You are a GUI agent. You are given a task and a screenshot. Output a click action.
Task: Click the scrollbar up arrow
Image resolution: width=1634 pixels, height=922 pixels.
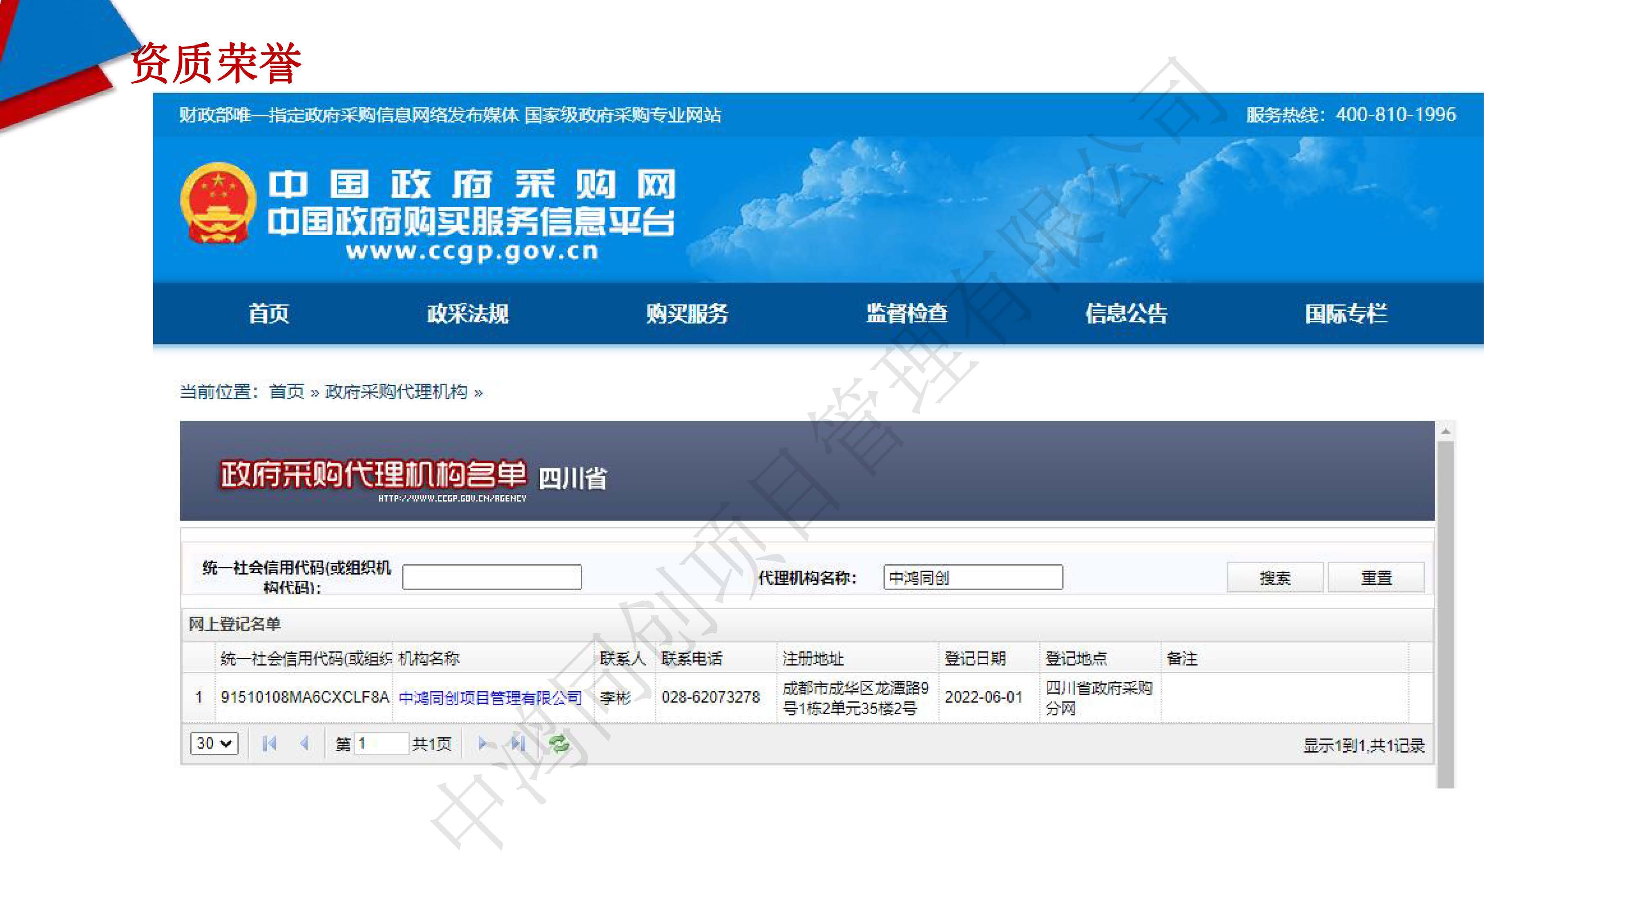click(x=1446, y=431)
